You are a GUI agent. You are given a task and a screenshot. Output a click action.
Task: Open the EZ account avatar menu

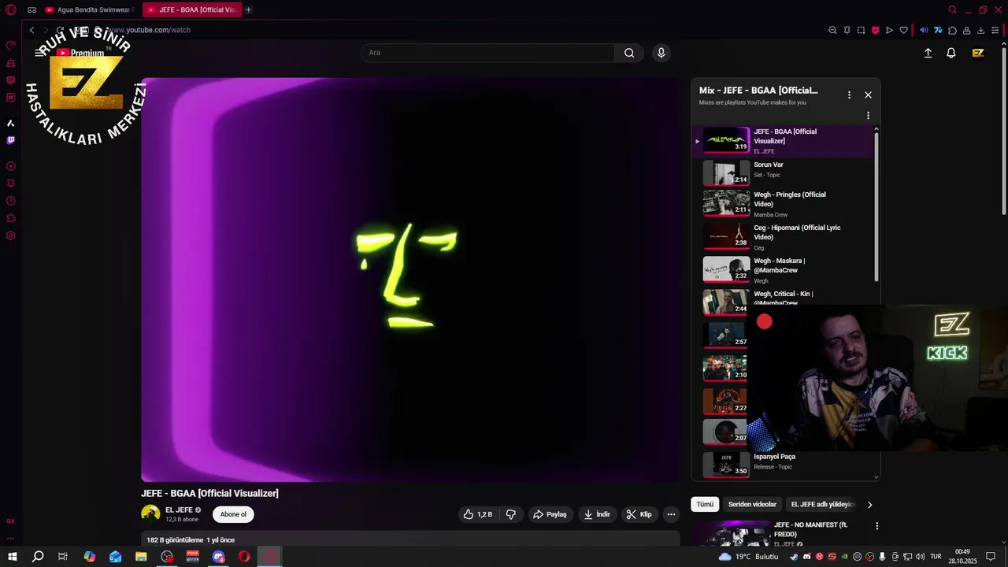click(978, 53)
